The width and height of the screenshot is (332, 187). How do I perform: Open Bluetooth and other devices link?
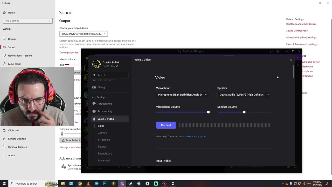click(x=301, y=24)
